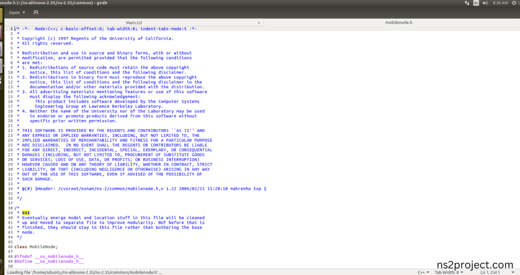The image size is (520, 275).
Task: Click the 'Loading file' status bar message
Action: [x=85, y=272]
